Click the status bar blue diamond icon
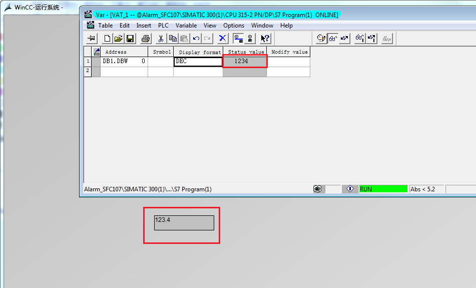Screen dimensions: 476x288 click(350, 189)
